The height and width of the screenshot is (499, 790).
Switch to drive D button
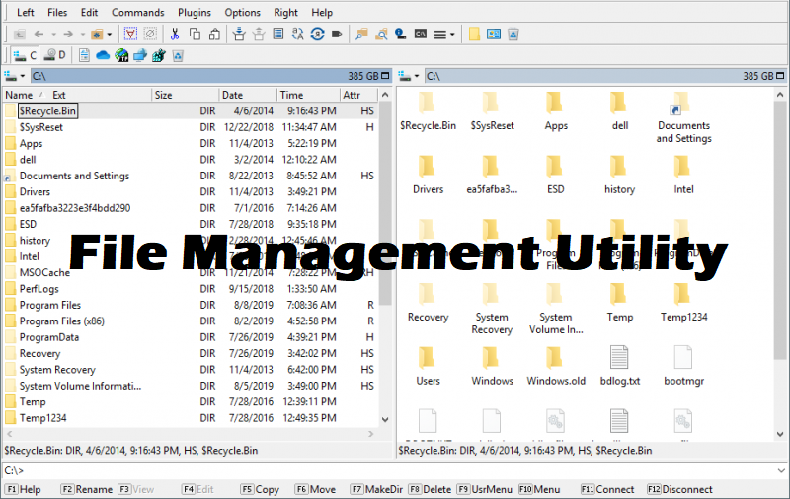point(54,55)
